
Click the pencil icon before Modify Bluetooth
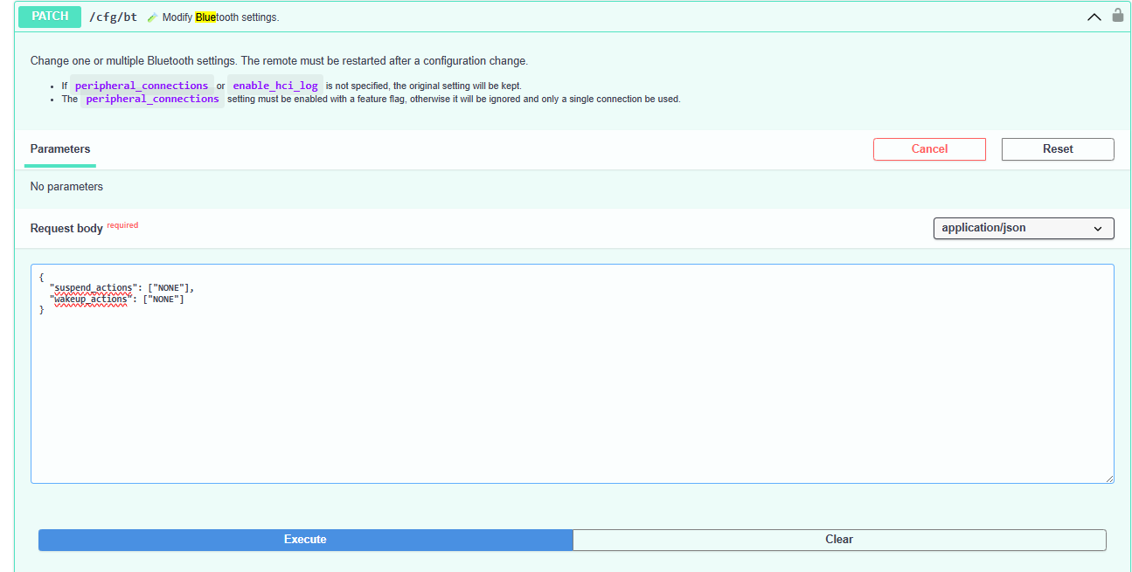pos(152,17)
